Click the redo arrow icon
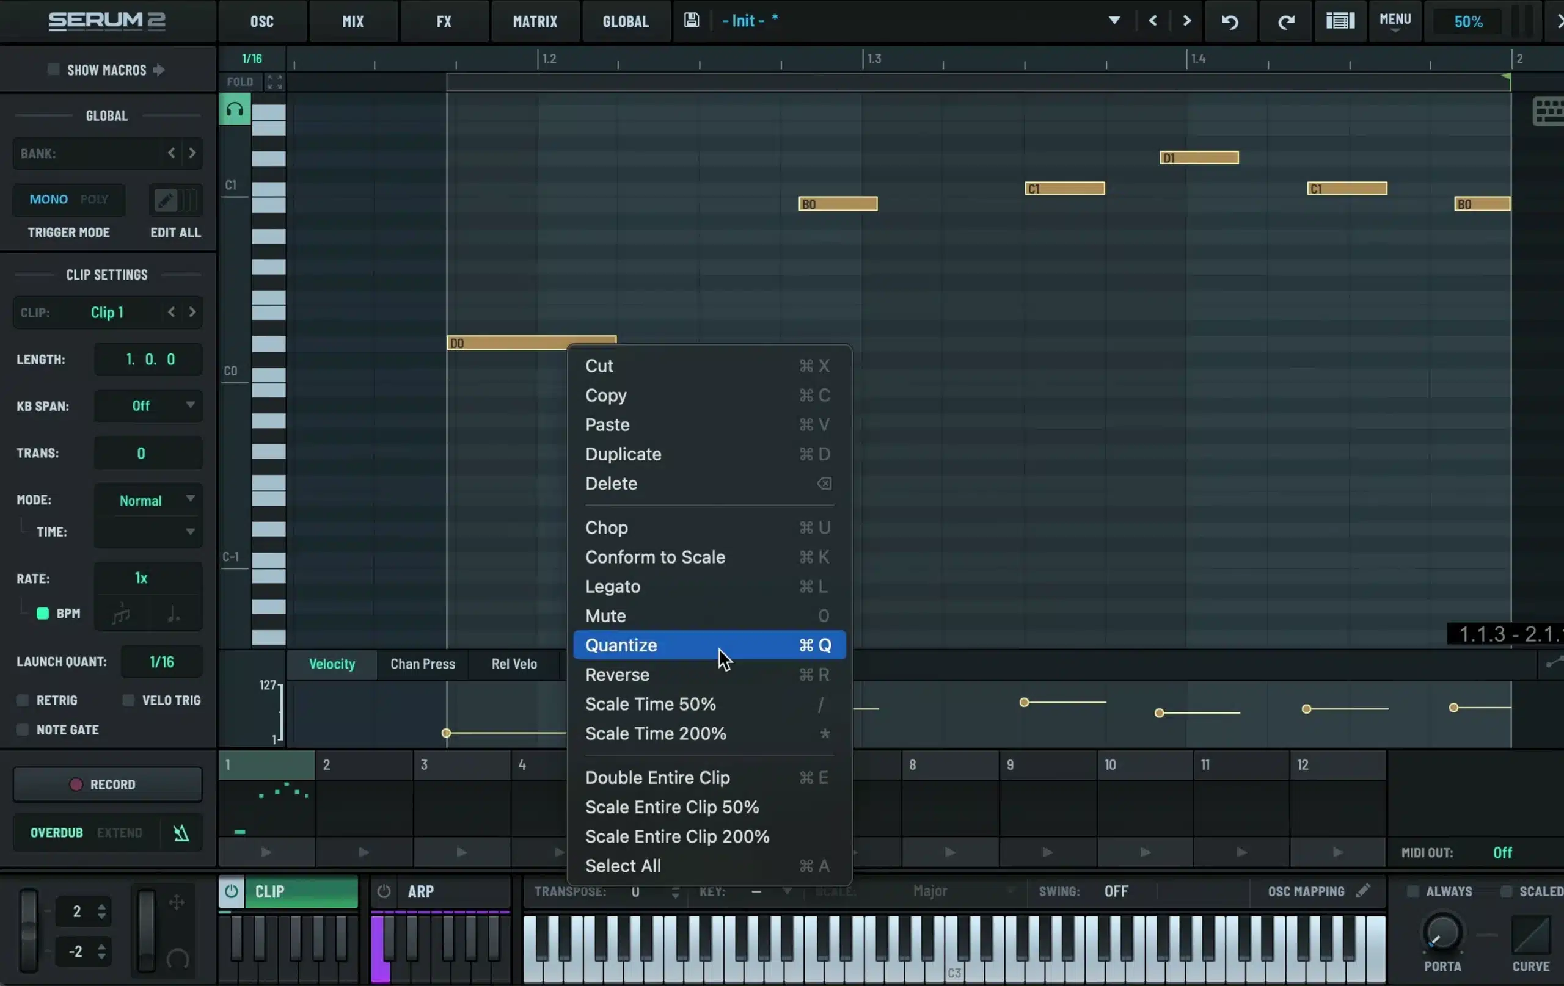The image size is (1564, 986). pos(1286,21)
